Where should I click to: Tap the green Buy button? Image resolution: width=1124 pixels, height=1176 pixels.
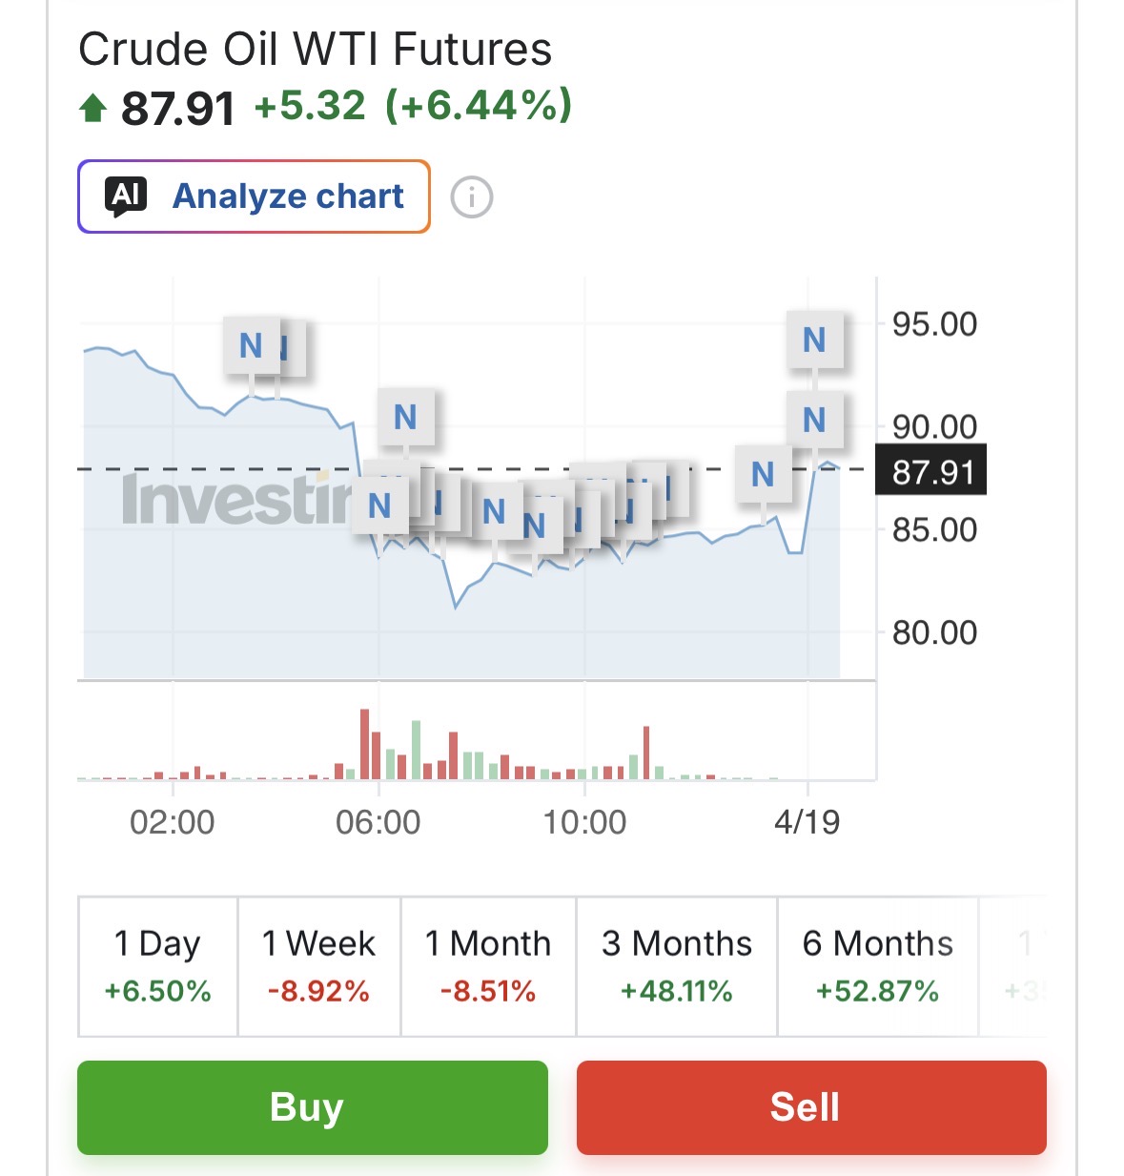[x=313, y=1107]
